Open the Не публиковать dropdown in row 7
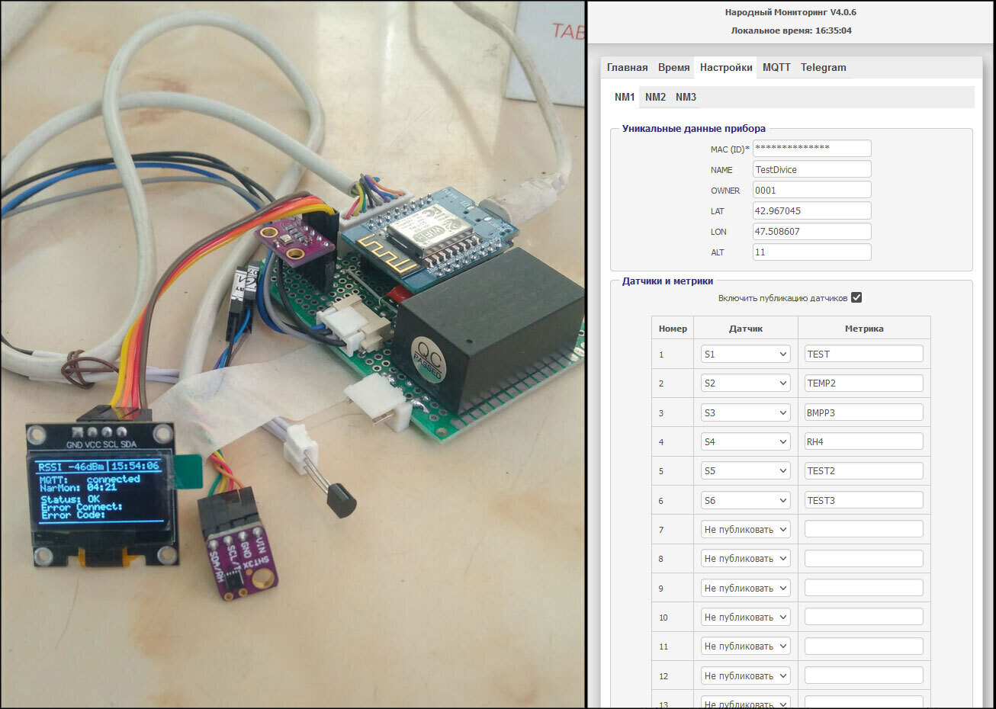Viewport: 996px width, 709px height. 745,529
